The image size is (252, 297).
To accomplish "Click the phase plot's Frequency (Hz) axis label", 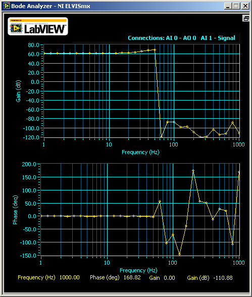I will pos(138,270).
